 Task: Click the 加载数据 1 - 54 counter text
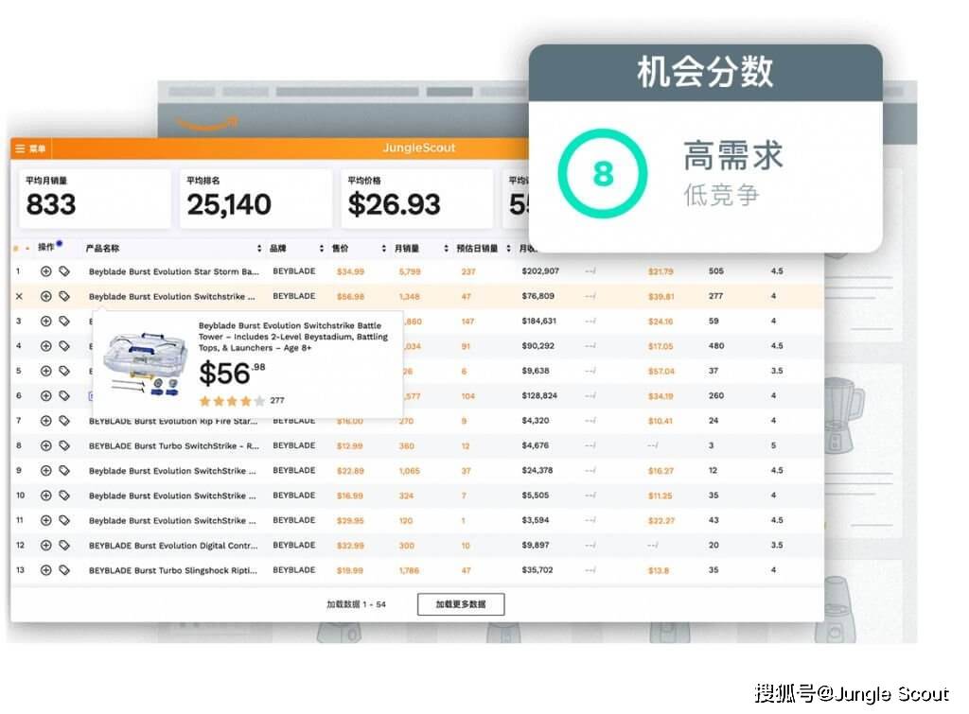click(356, 604)
